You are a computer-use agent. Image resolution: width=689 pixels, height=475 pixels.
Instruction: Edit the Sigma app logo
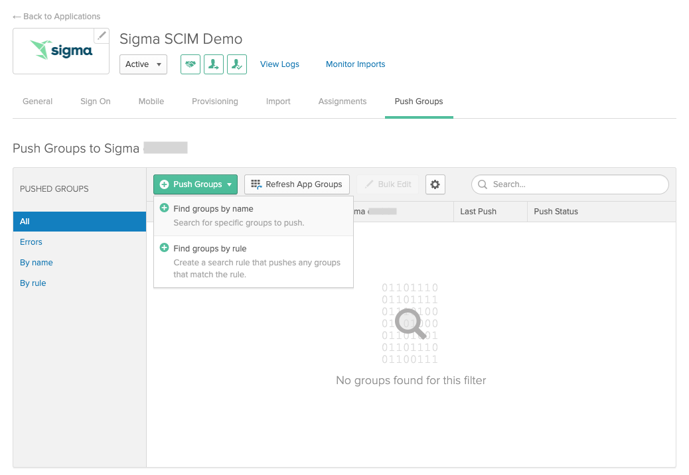102,36
